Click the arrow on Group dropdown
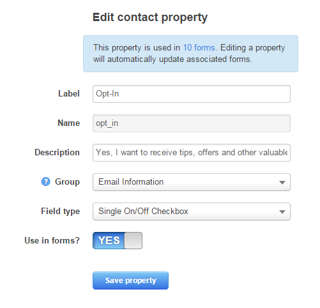The height and width of the screenshot is (308, 320). click(282, 183)
